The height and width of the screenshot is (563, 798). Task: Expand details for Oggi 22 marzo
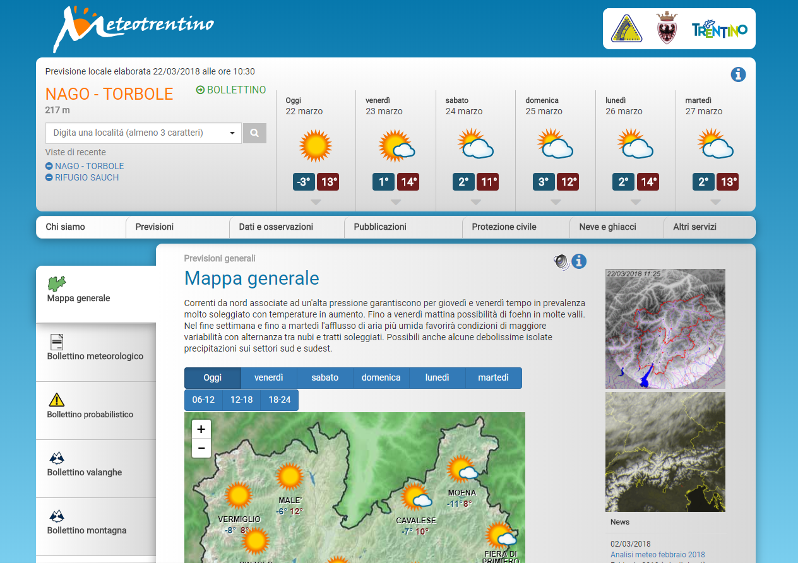(x=316, y=202)
